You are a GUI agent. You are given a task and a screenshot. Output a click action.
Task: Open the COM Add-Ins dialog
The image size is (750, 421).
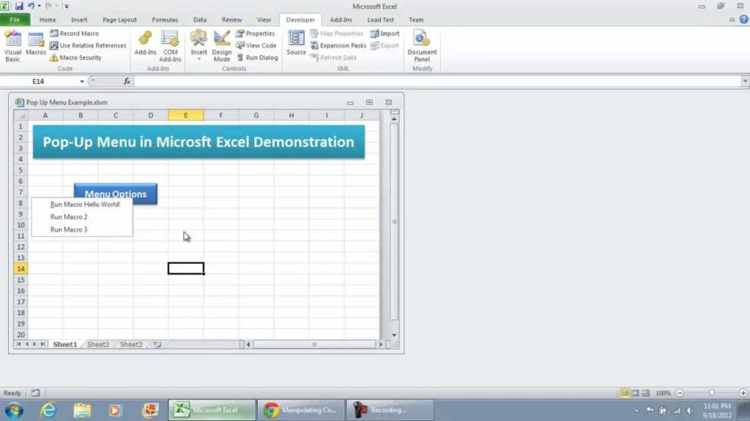170,45
